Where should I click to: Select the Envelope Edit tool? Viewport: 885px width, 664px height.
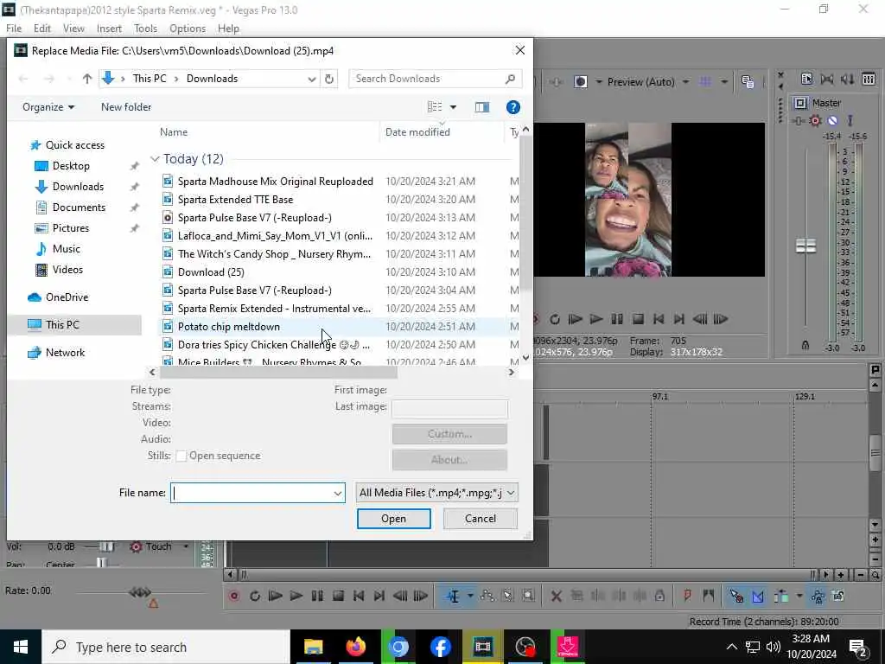(x=487, y=596)
